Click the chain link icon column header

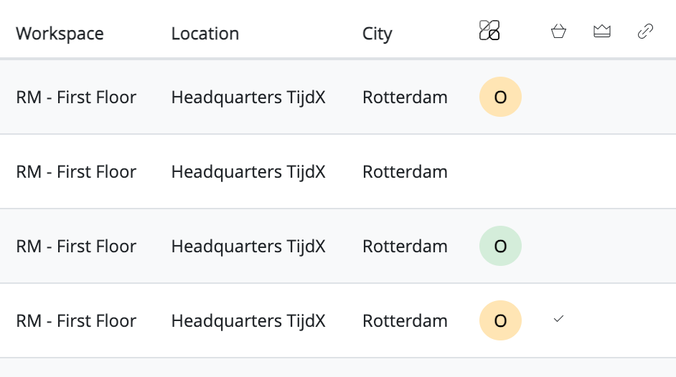(645, 31)
